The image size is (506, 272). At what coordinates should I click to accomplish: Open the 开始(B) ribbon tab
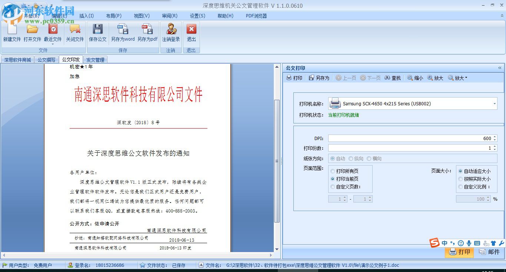32,16
